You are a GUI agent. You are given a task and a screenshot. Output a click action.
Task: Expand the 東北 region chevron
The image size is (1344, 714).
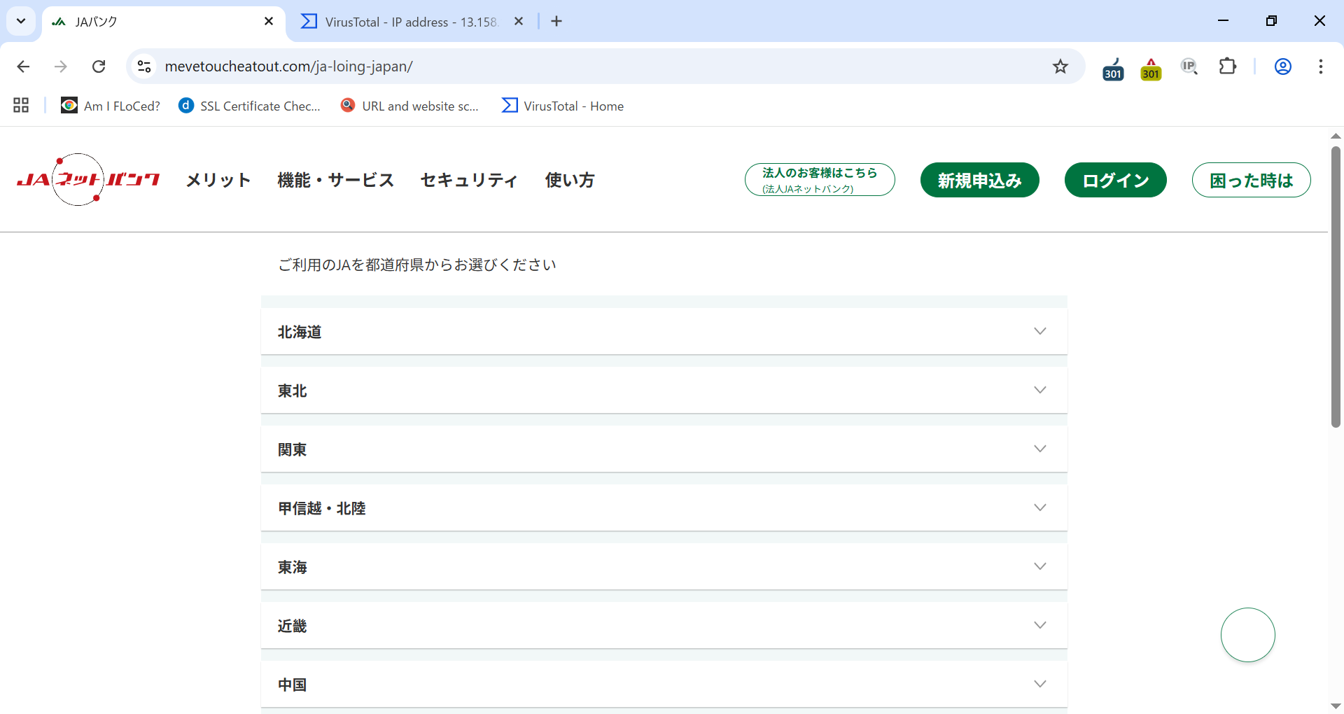tap(1040, 390)
